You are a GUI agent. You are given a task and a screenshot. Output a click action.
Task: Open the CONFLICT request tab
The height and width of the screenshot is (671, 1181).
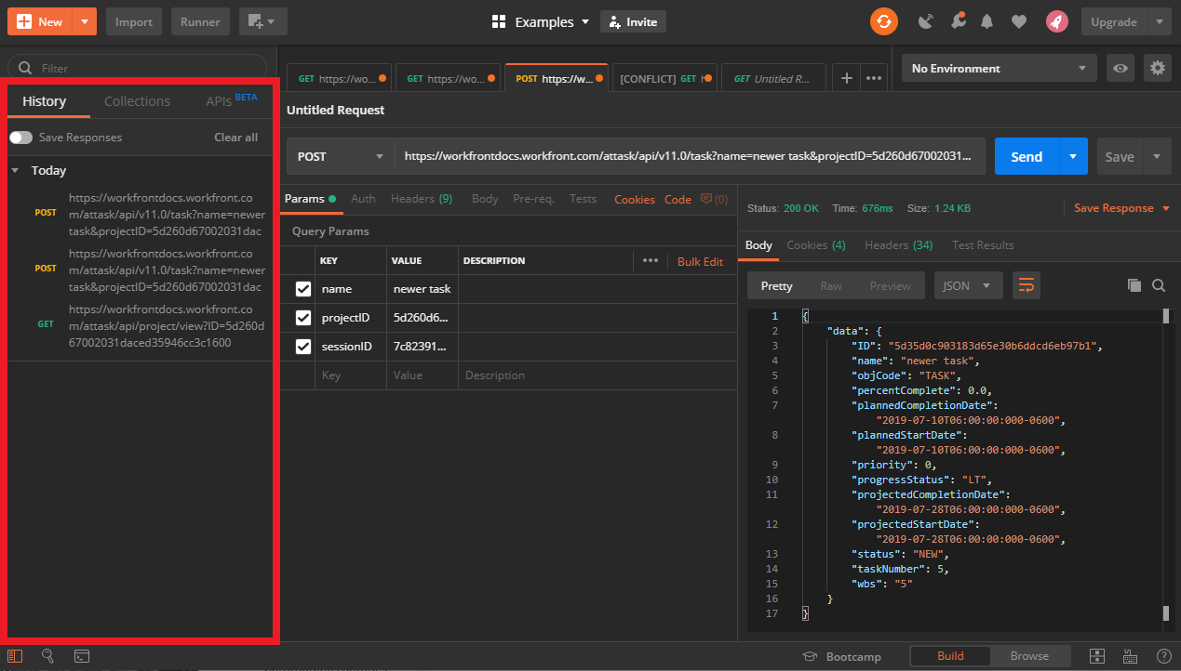pyautogui.click(x=665, y=79)
